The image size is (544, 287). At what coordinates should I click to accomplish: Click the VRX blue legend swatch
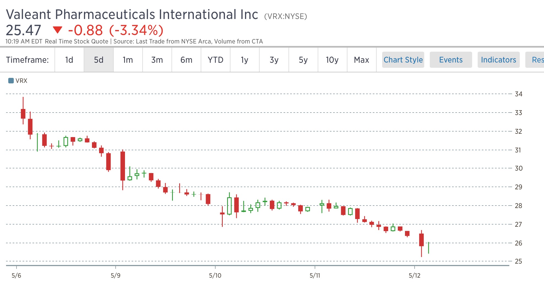[11, 81]
